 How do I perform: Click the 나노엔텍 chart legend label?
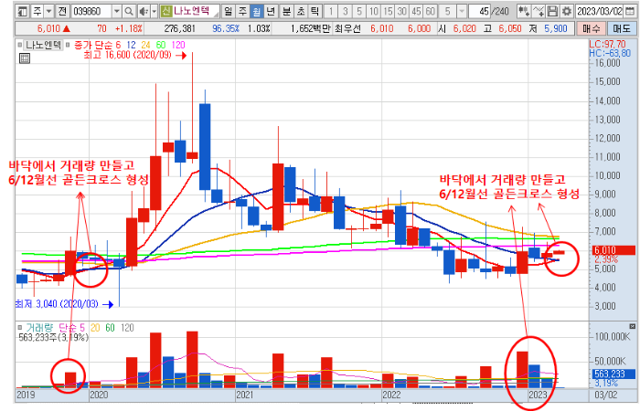click(x=43, y=45)
